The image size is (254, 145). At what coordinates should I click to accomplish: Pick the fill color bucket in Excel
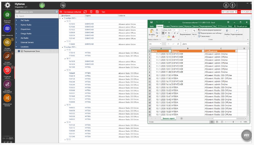click(169, 36)
